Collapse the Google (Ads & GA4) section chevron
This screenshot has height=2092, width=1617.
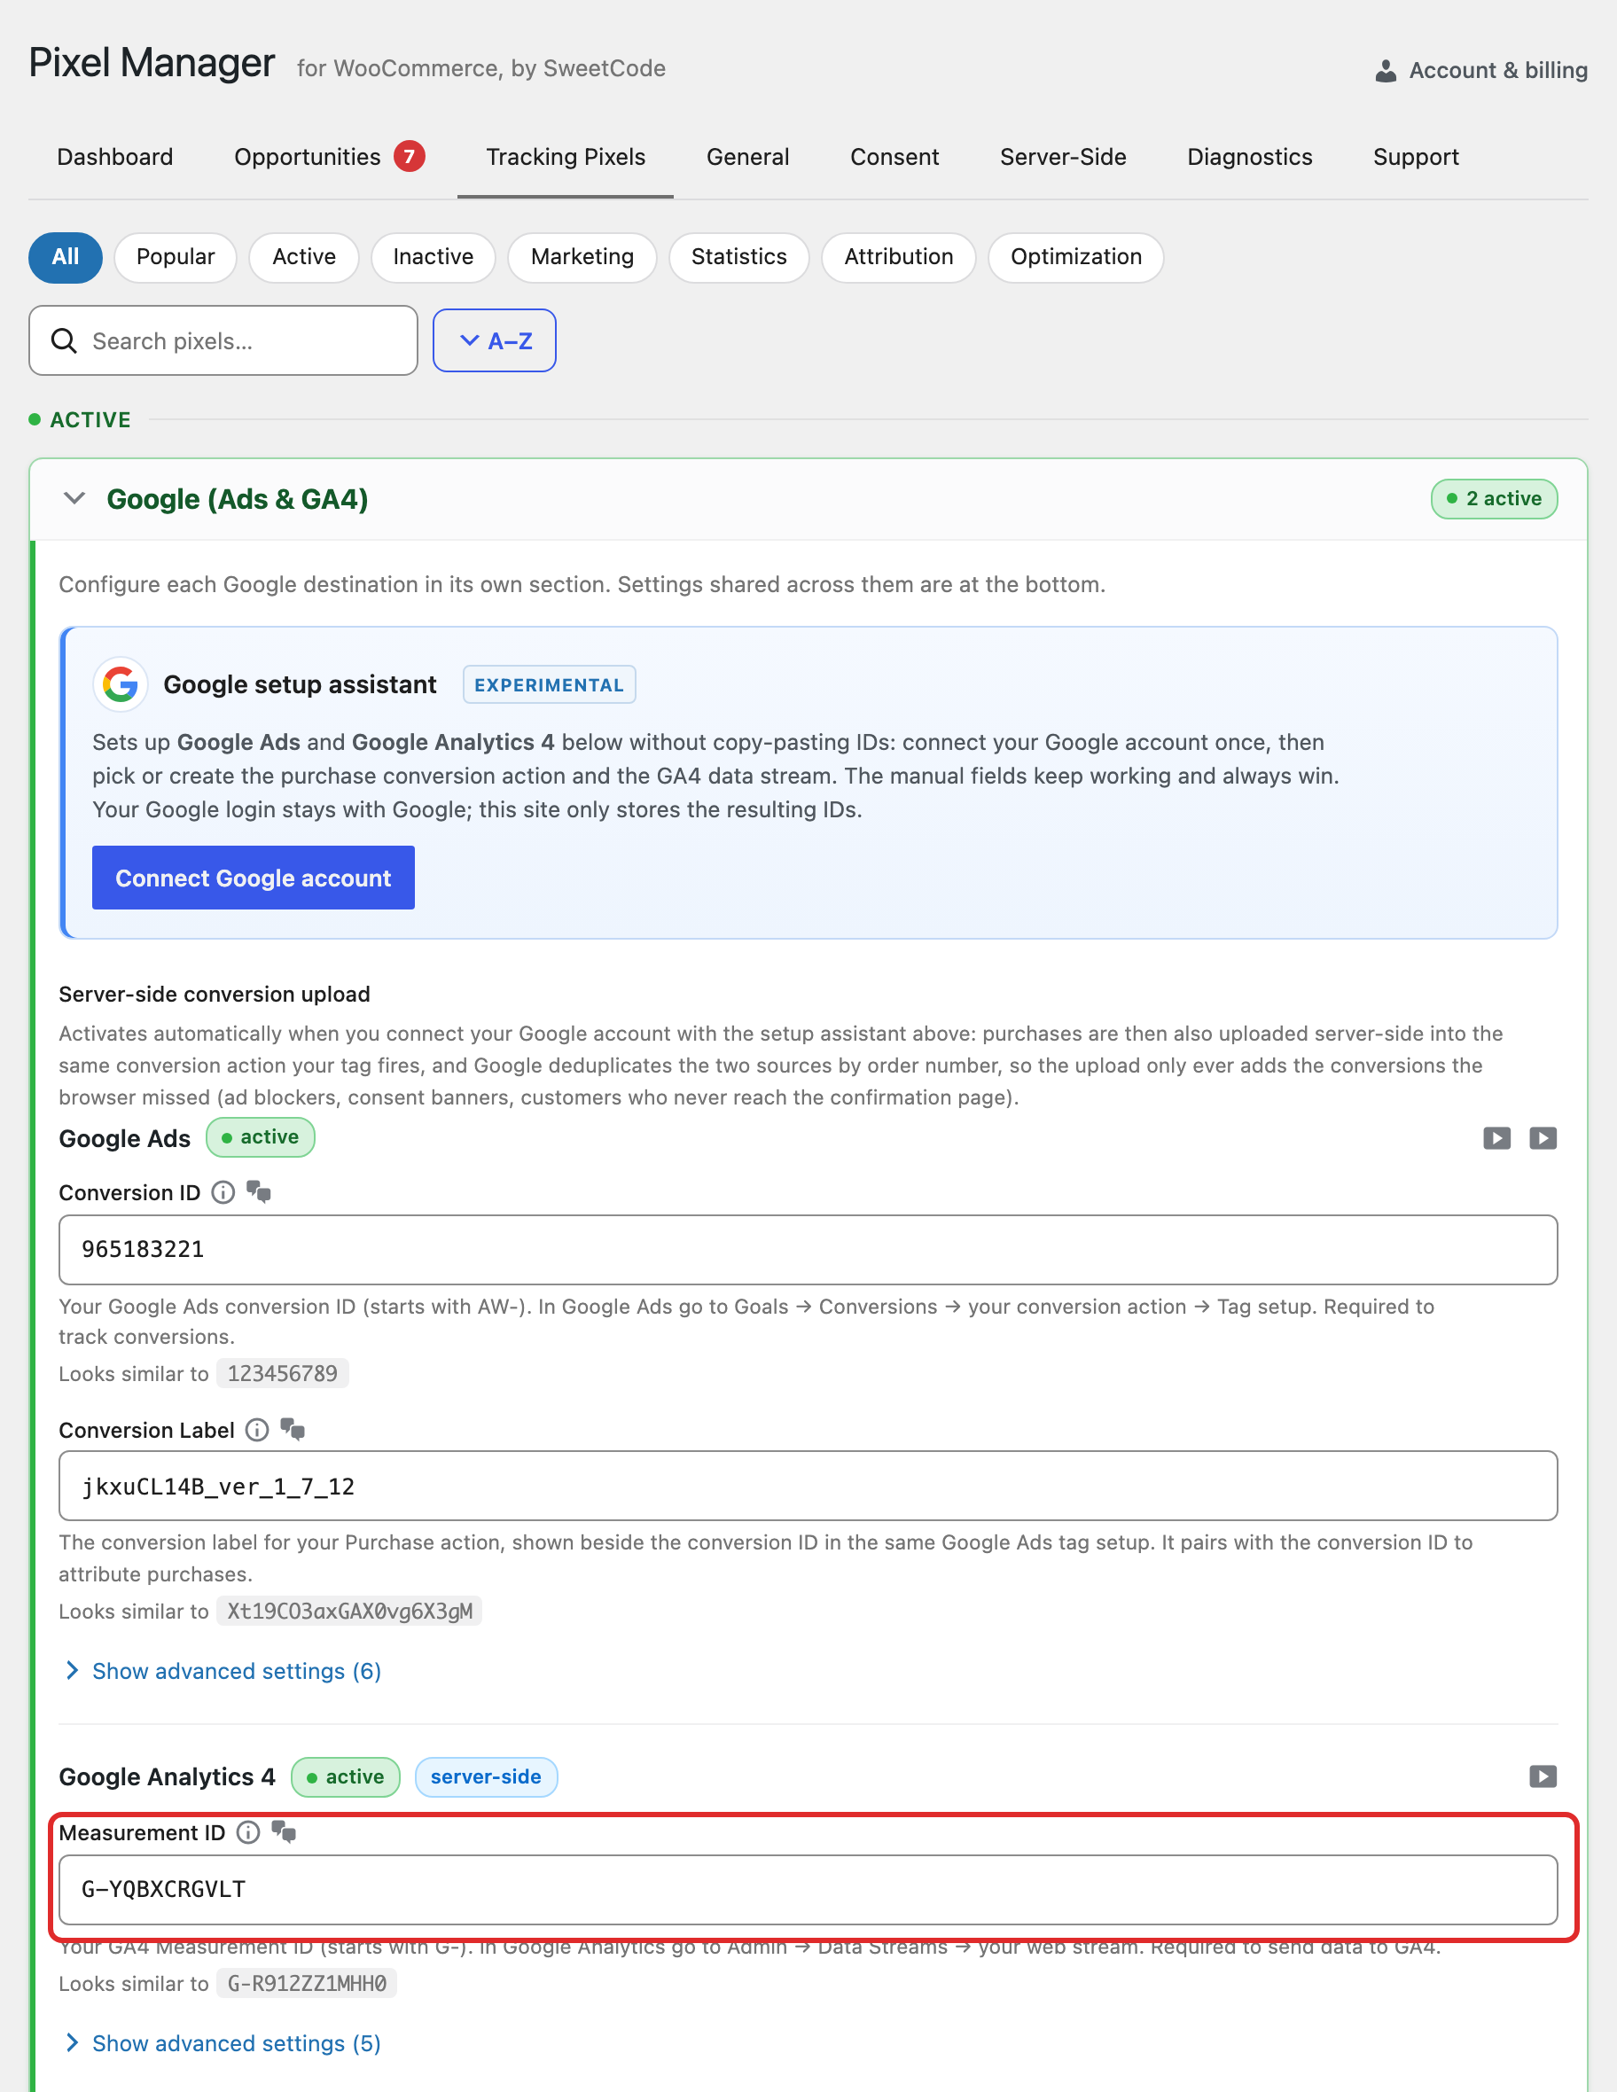(74, 498)
